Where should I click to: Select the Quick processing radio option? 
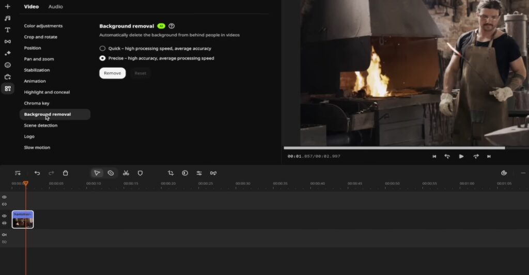click(102, 49)
